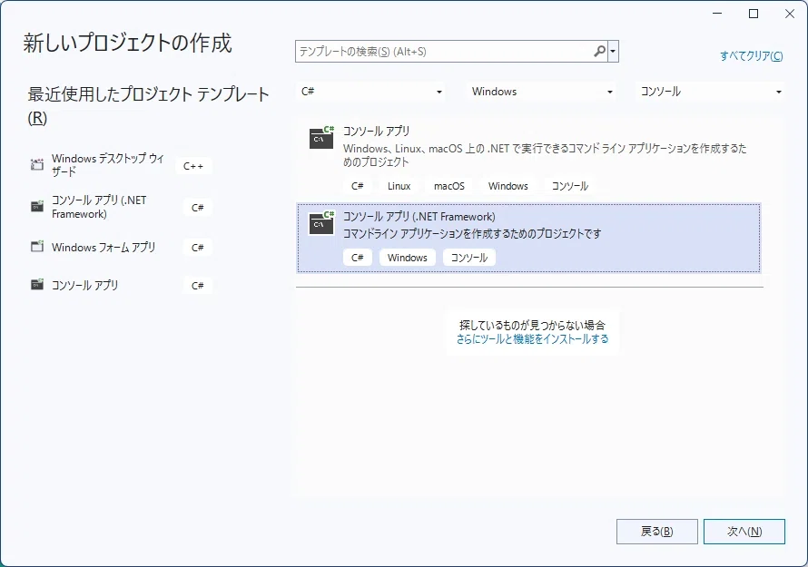Click the コマンドライン アプリケーション description text
The width and height of the screenshot is (808, 567).
(472, 234)
